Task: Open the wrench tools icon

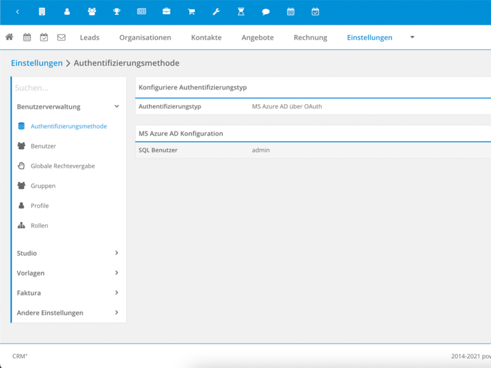Action: [216, 12]
